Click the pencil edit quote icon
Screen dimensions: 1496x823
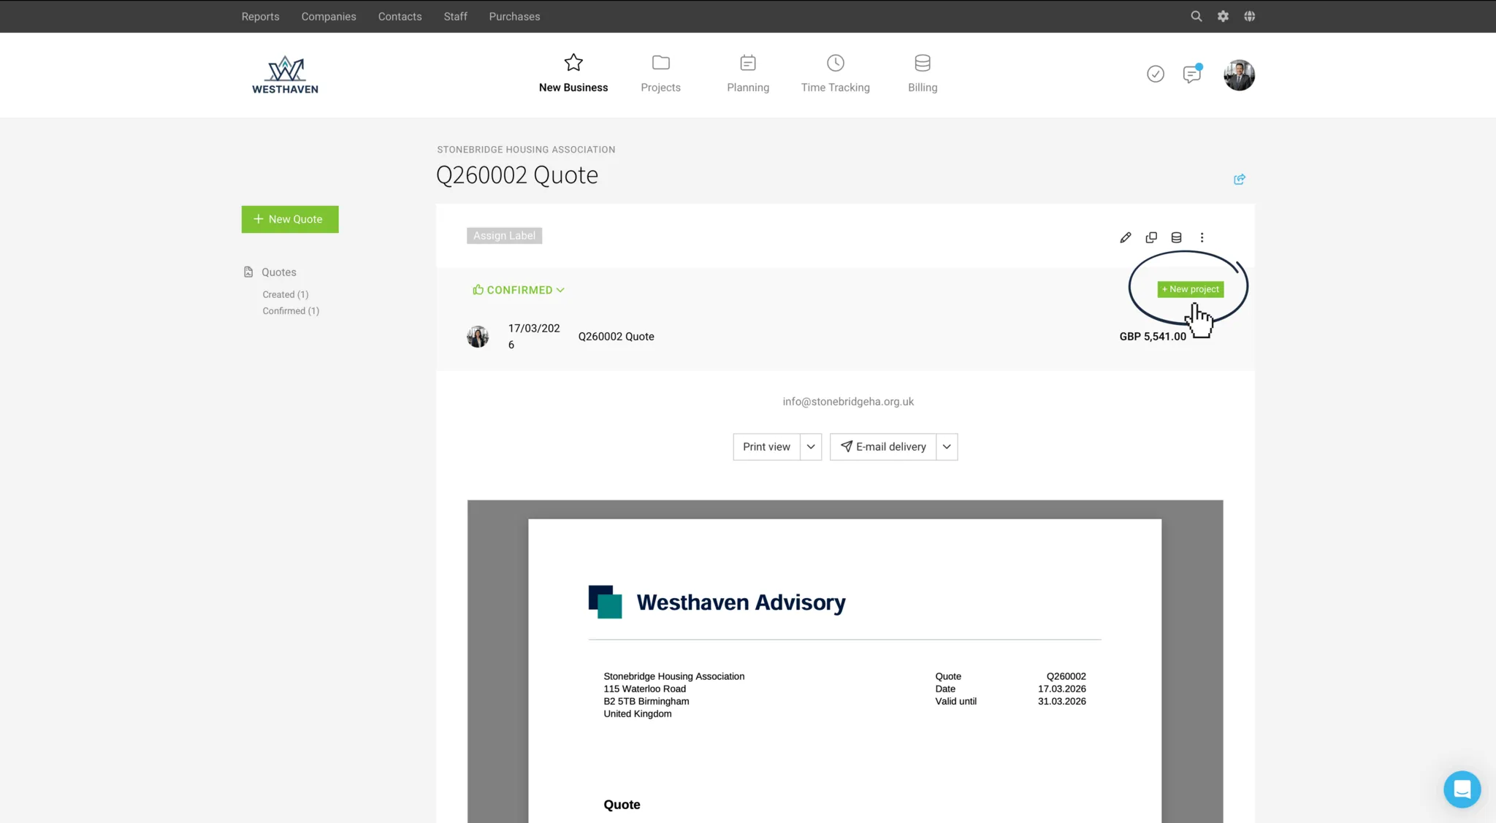1125,237
